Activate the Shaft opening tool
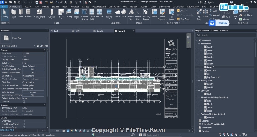257x137 pixels. (x=206, y=14)
